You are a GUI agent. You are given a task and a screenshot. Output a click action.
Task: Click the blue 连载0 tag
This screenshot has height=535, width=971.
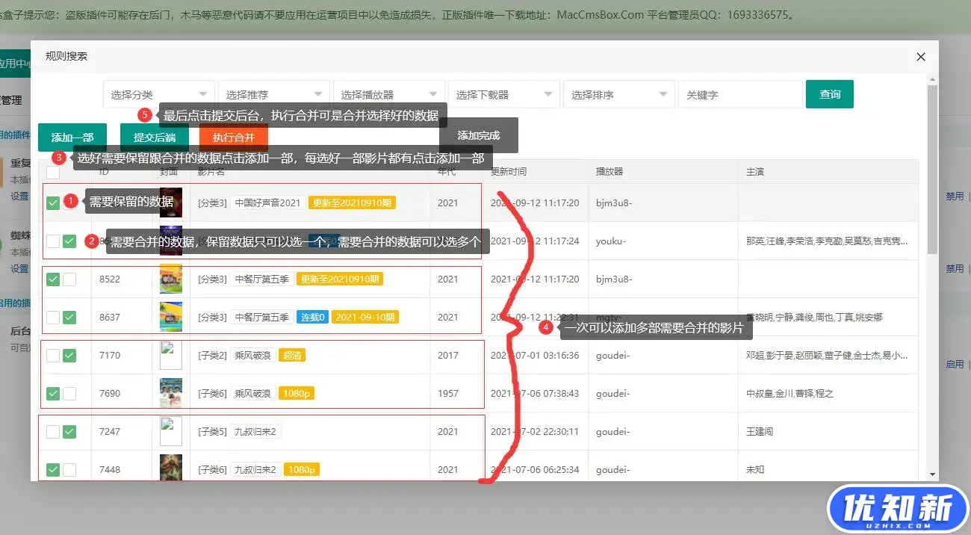(312, 318)
